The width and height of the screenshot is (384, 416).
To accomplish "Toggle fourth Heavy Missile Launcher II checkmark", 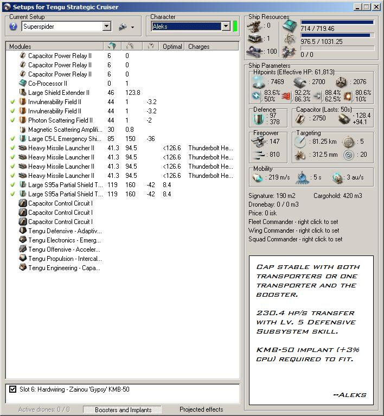I will [12, 176].
